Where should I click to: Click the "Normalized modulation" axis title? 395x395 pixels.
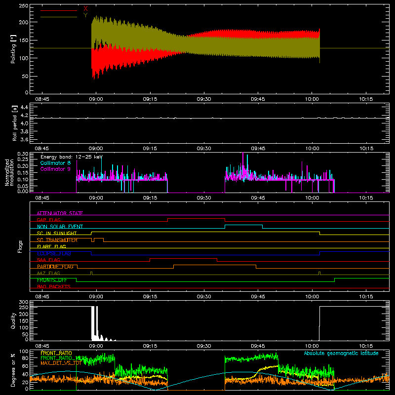(9, 172)
